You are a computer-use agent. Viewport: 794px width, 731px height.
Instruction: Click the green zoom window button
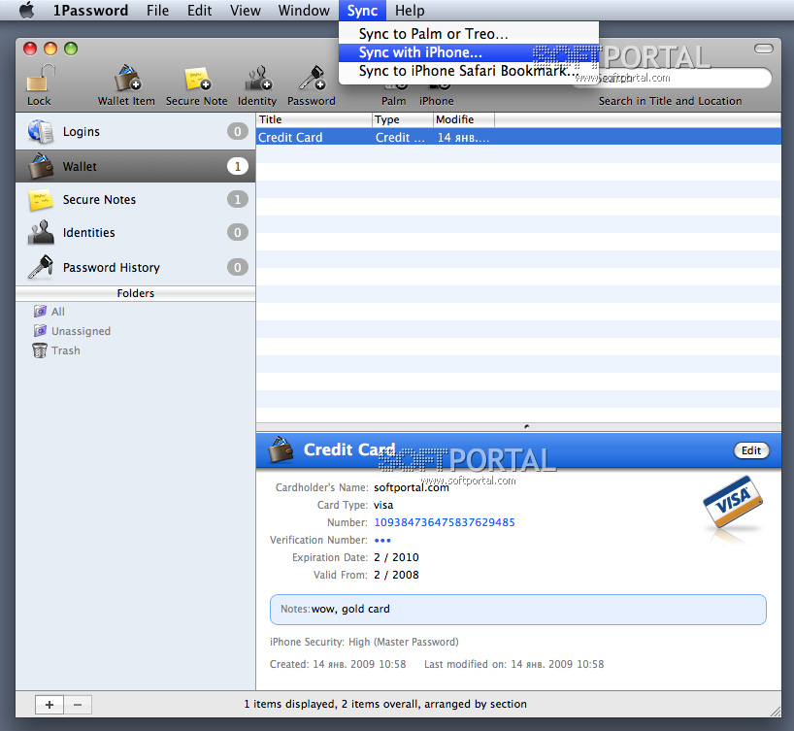(71, 49)
